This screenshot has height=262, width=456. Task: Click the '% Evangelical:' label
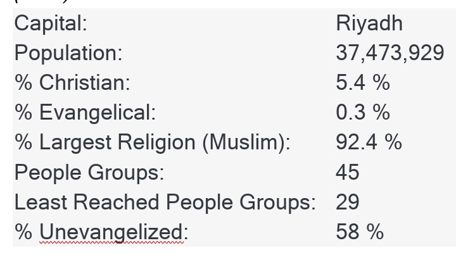point(84,113)
